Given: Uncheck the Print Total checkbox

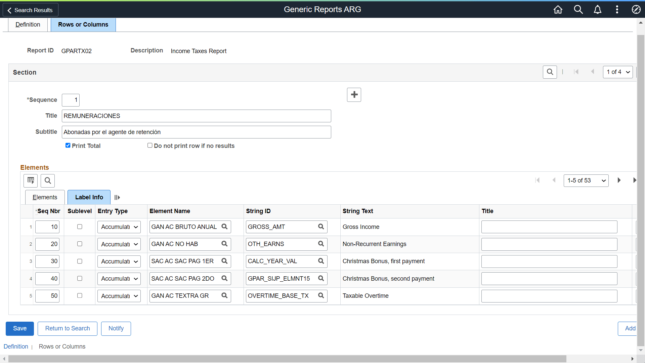Looking at the screenshot, I should [x=68, y=145].
